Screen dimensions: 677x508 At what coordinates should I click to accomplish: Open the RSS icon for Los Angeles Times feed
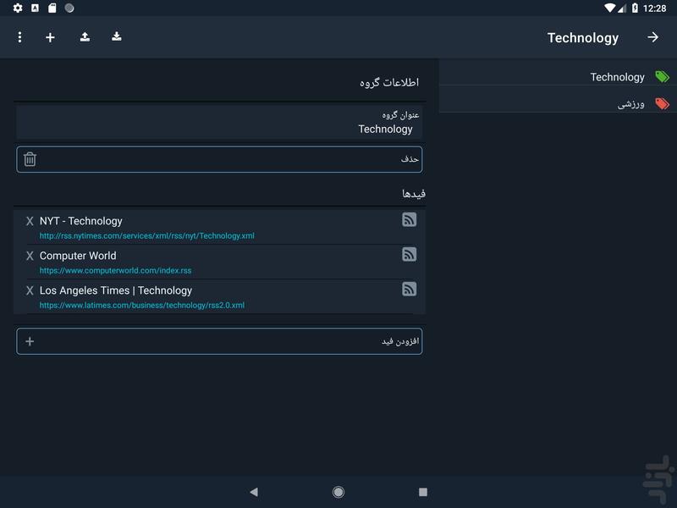410,290
